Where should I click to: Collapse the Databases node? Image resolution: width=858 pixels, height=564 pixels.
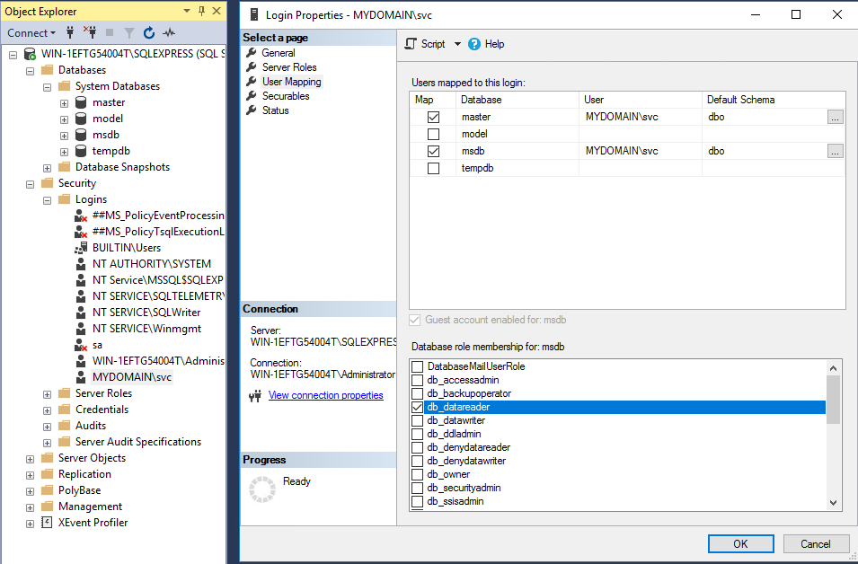(x=30, y=71)
